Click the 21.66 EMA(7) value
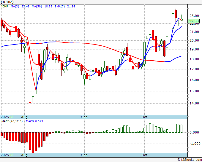The width and height of the screenshot is (202, 162). point(71,7)
